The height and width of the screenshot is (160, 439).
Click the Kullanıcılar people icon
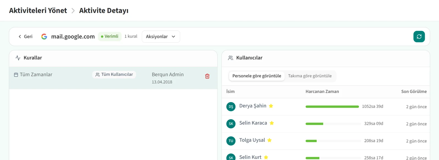click(230, 58)
